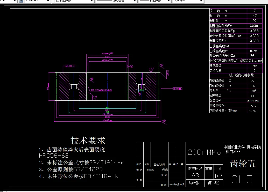Select the 内花键齿数 value 22

click(253, 81)
